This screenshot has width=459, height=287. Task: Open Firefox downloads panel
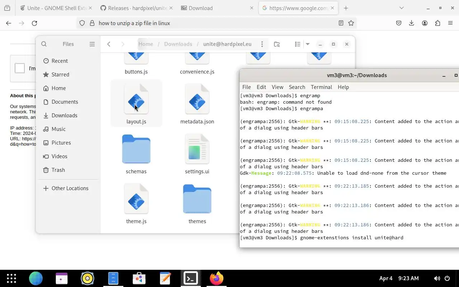pos(412,23)
